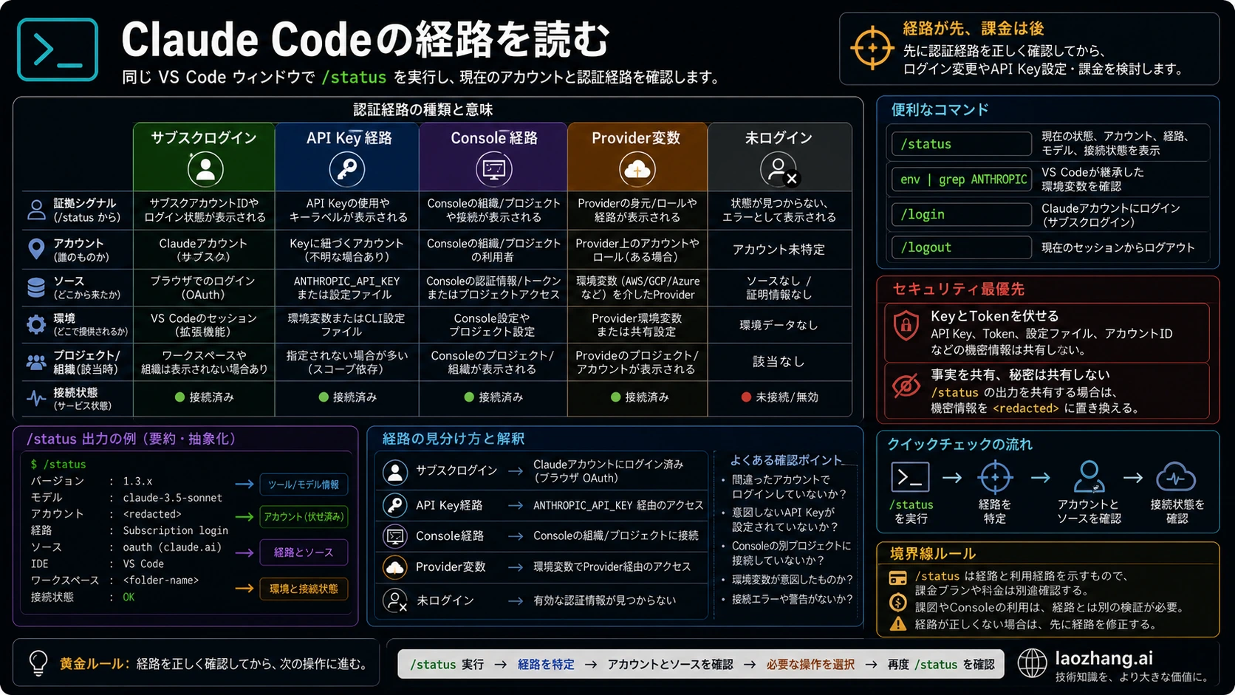The height and width of the screenshot is (695, 1235).
Task: Click the $ /status prompt line
Action: [x=58, y=465]
